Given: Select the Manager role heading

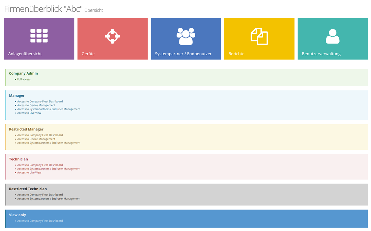Looking at the screenshot, I should pyautogui.click(x=17, y=95).
